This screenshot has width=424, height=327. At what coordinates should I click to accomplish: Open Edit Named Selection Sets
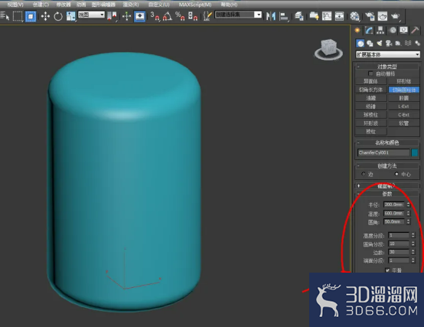coord(207,16)
